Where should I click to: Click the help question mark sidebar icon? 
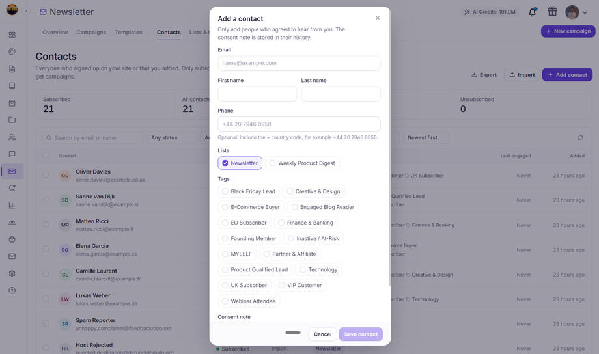[x=12, y=291]
